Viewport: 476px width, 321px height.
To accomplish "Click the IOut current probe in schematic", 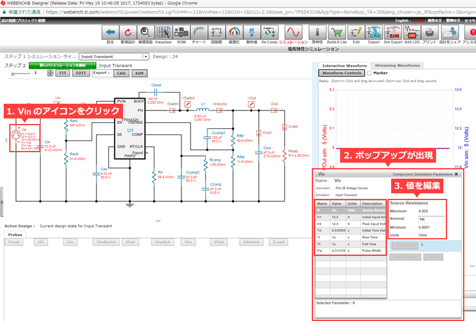I will coord(274,110).
